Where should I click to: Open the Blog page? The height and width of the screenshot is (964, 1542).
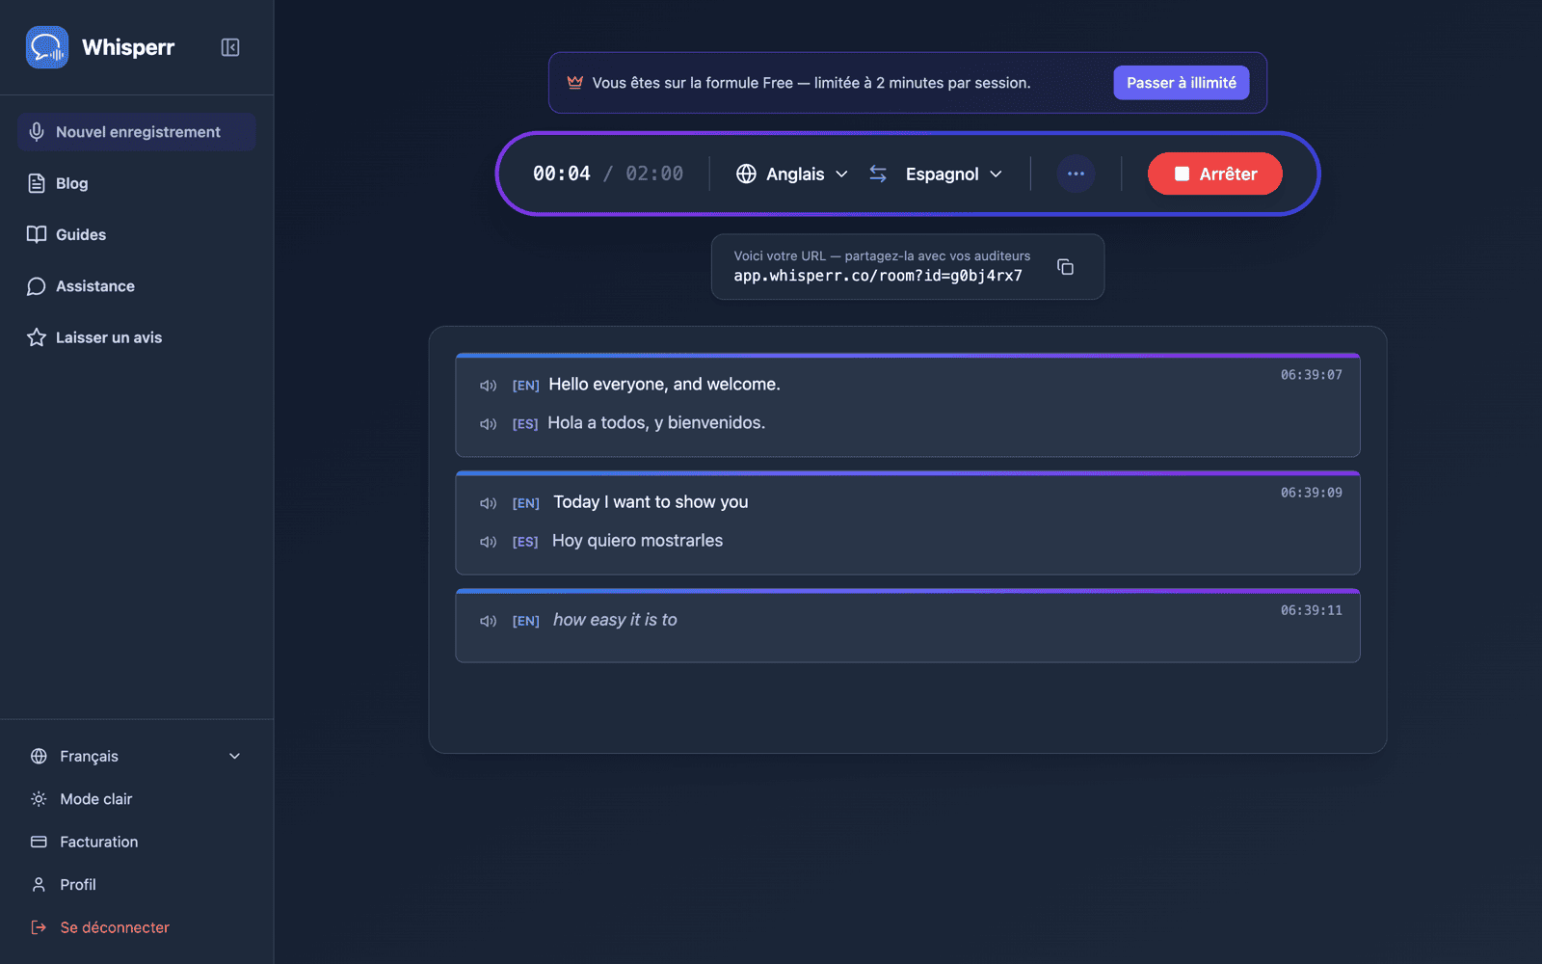pyautogui.click(x=136, y=183)
